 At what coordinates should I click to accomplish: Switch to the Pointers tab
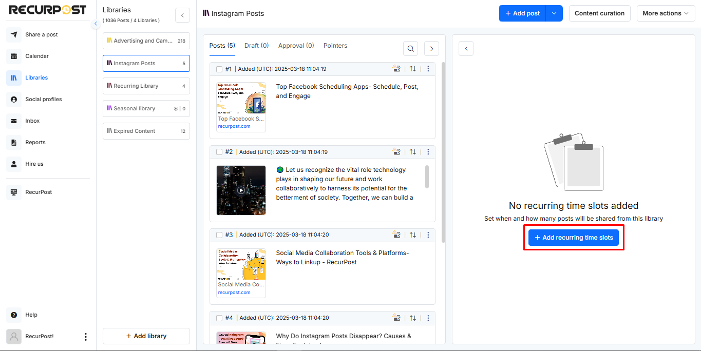[335, 46]
